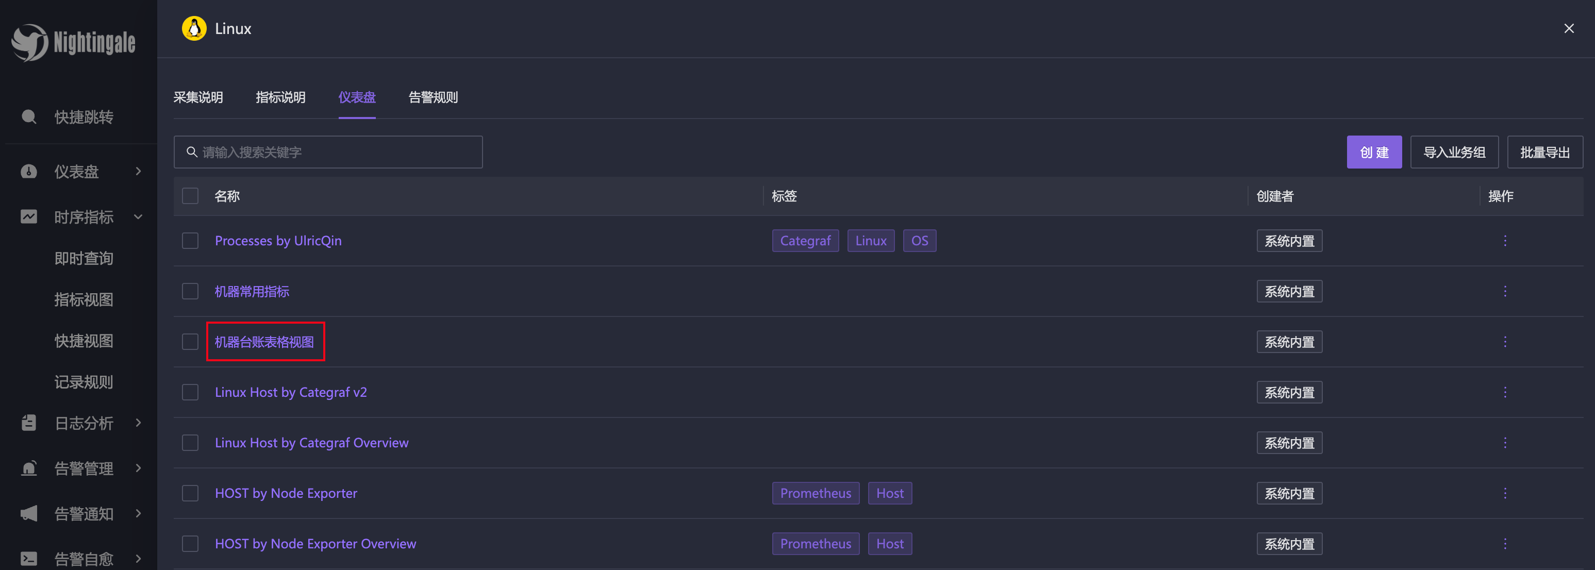The width and height of the screenshot is (1595, 570).
Task: Switch to the 指标说明 tab
Action: pos(280,97)
